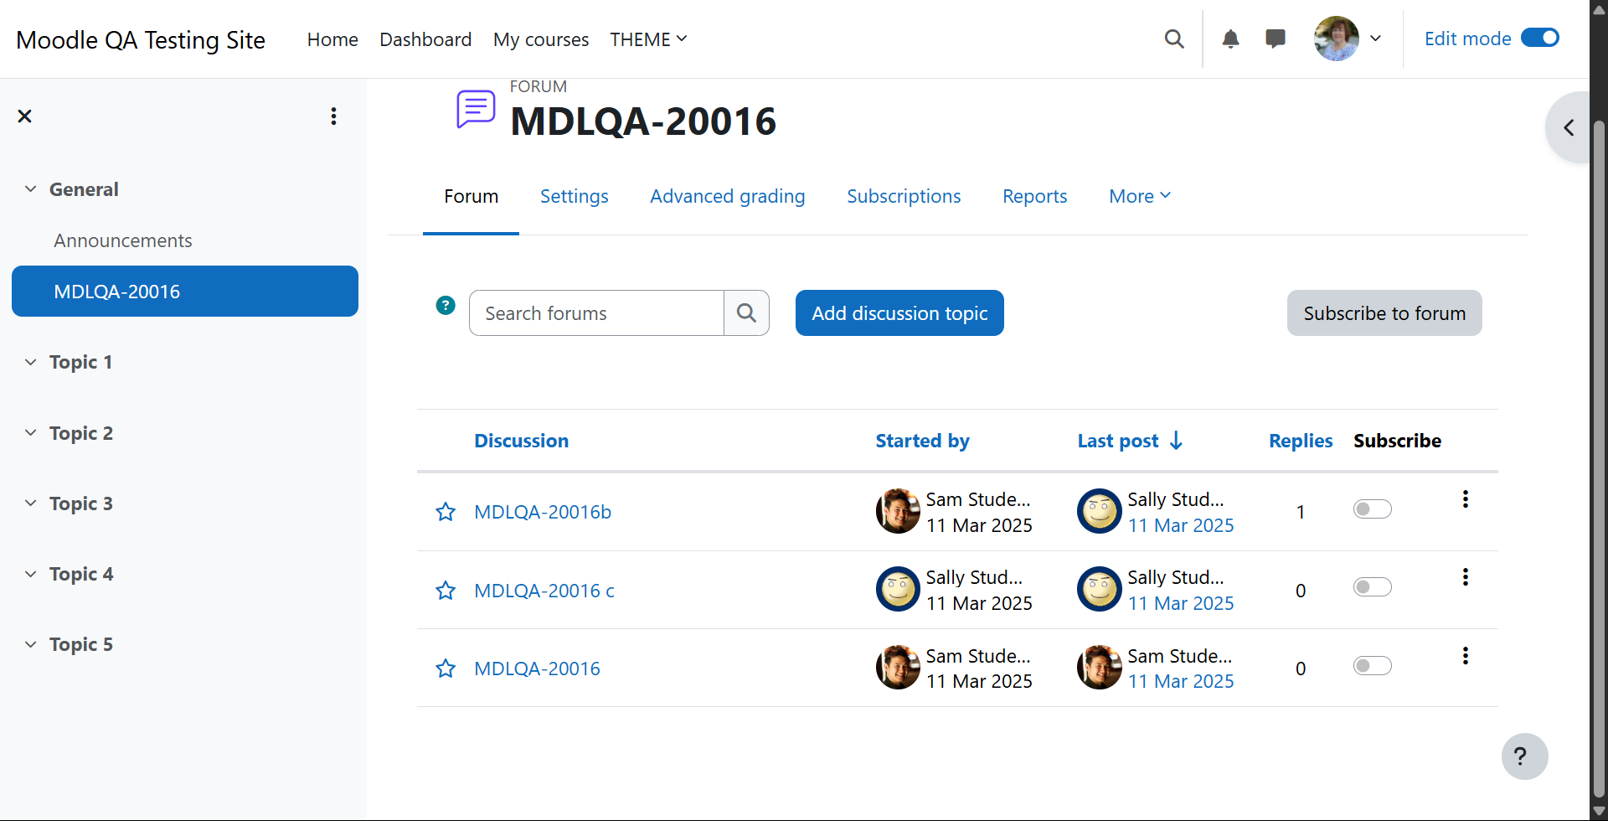Open messaging chat bubble icon

click(x=1276, y=39)
